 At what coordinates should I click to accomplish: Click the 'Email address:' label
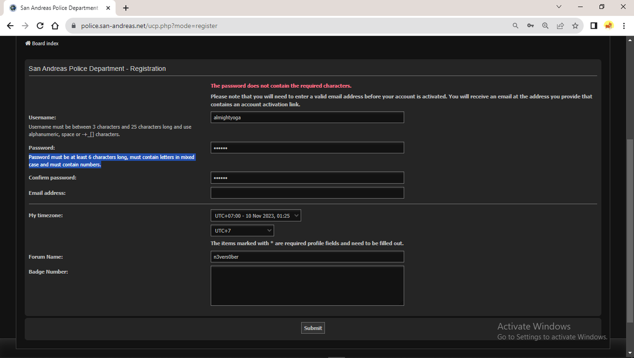tap(47, 193)
